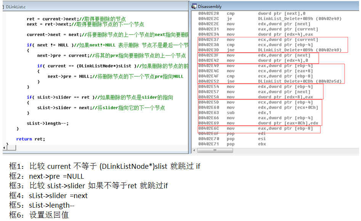
Task: Click the 'esi' pop operand
Action: point(262,139)
